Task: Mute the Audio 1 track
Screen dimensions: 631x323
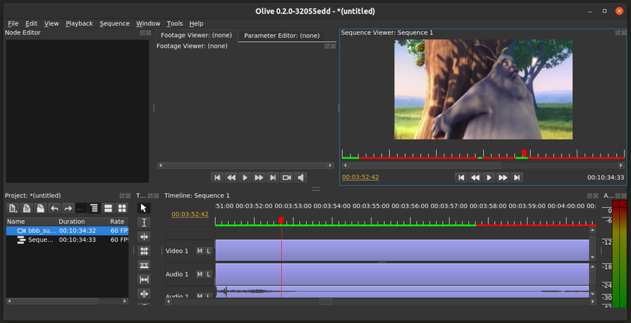Action: [200, 274]
